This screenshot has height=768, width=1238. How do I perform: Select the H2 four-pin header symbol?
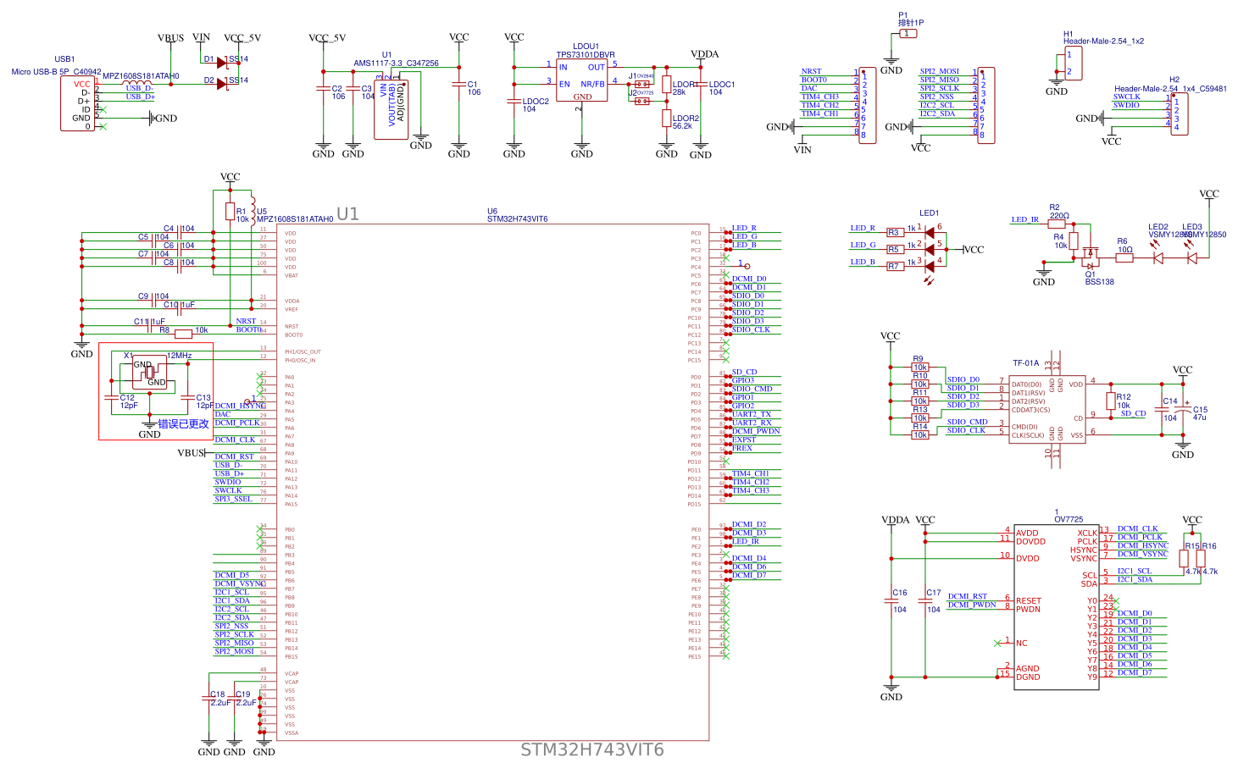(x=1180, y=113)
